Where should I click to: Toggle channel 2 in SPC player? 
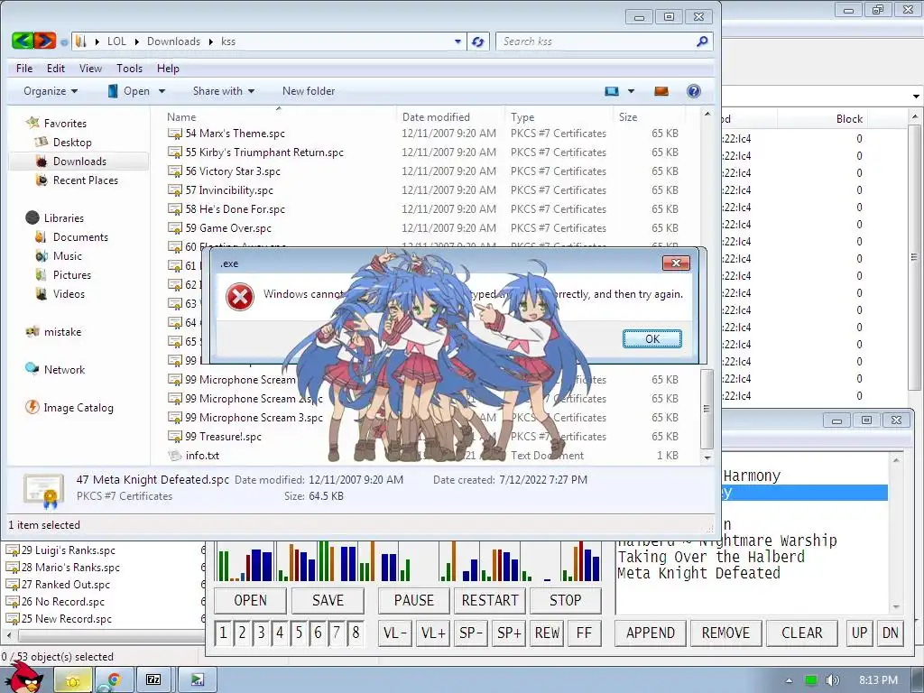click(x=242, y=633)
